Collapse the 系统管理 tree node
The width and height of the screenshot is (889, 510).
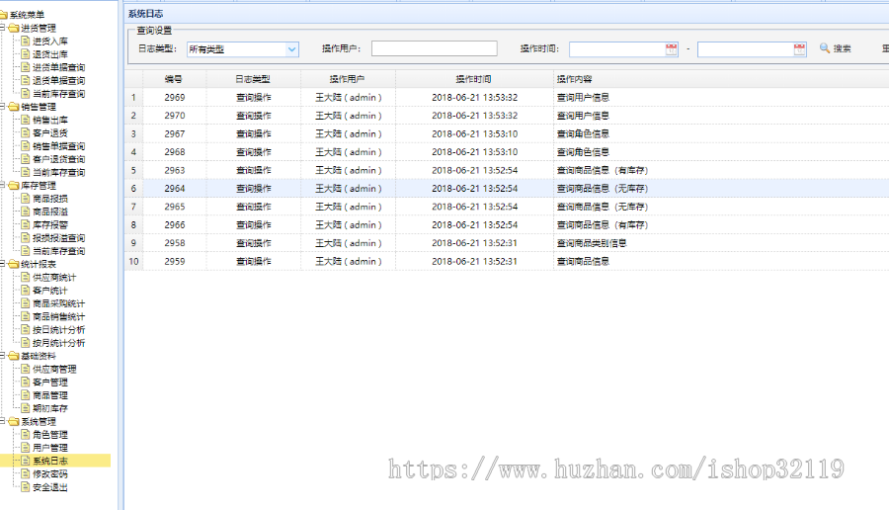pyautogui.click(x=2, y=421)
